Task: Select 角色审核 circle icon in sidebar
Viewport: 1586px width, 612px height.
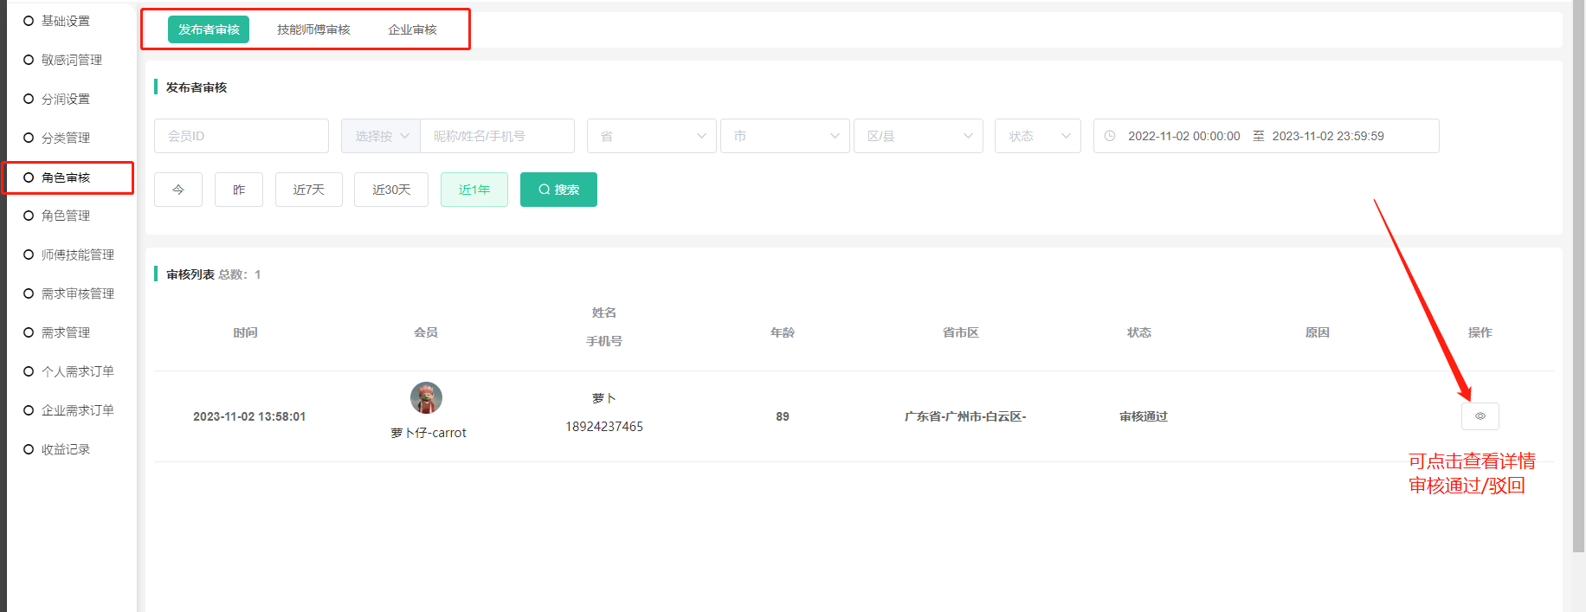Action: click(x=29, y=177)
